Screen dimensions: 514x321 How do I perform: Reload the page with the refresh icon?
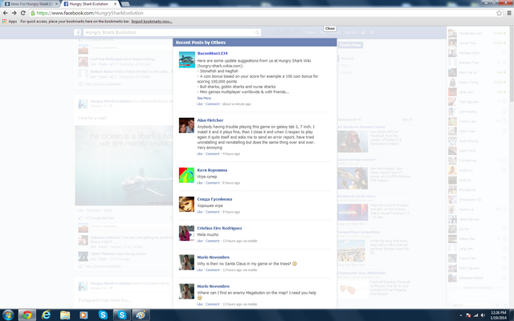[x=23, y=13]
